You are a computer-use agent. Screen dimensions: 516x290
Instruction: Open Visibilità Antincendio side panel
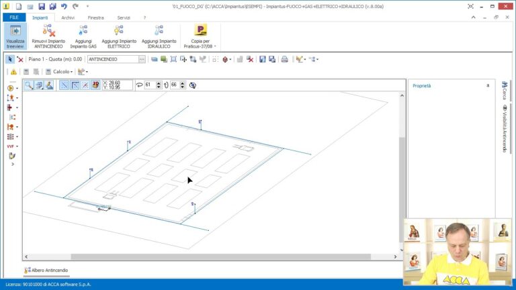click(505, 129)
